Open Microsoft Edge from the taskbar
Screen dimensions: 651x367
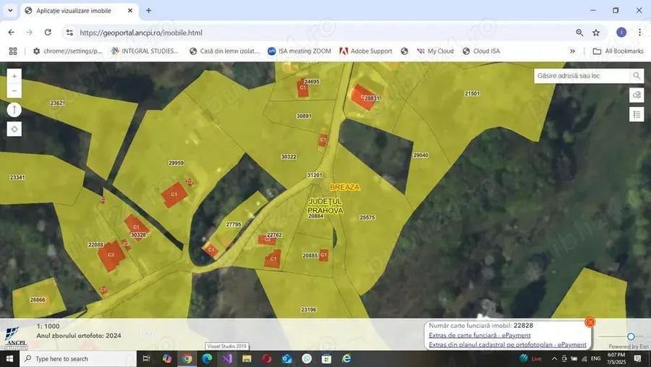click(207, 359)
